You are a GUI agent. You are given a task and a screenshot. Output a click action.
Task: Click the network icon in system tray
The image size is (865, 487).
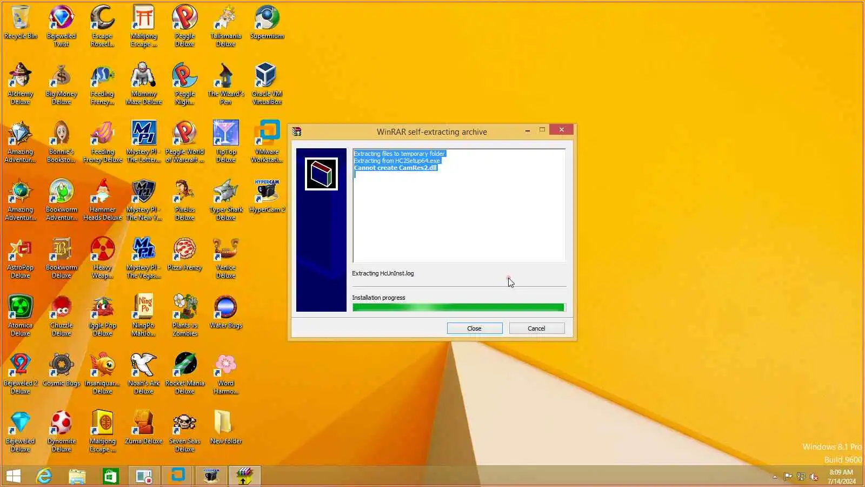(801, 477)
